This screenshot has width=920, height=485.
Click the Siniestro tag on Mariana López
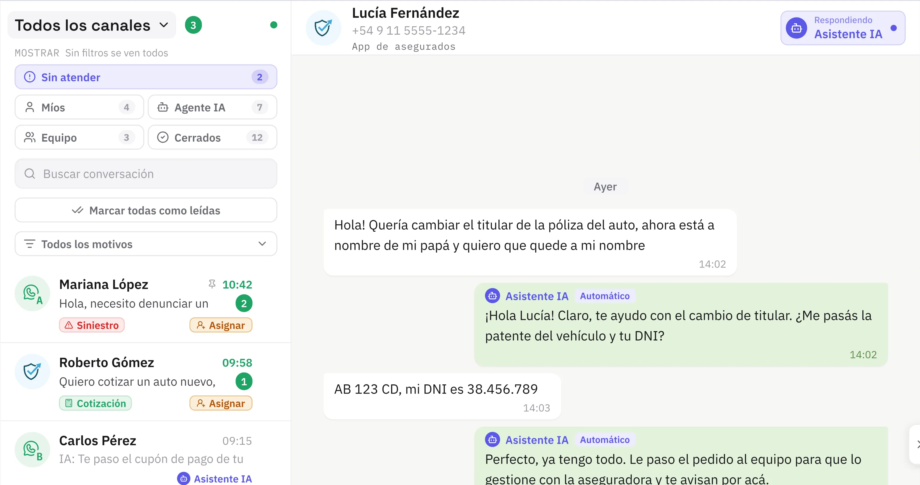tap(92, 325)
